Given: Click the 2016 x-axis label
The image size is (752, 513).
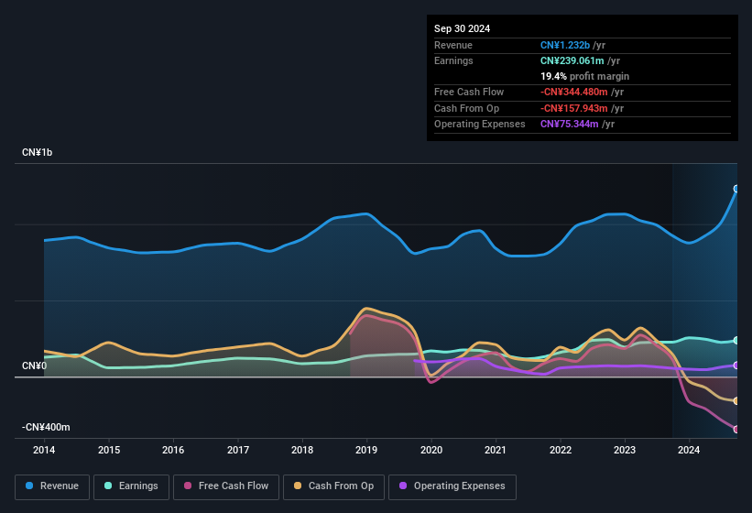Looking at the screenshot, I should point(173,450).
